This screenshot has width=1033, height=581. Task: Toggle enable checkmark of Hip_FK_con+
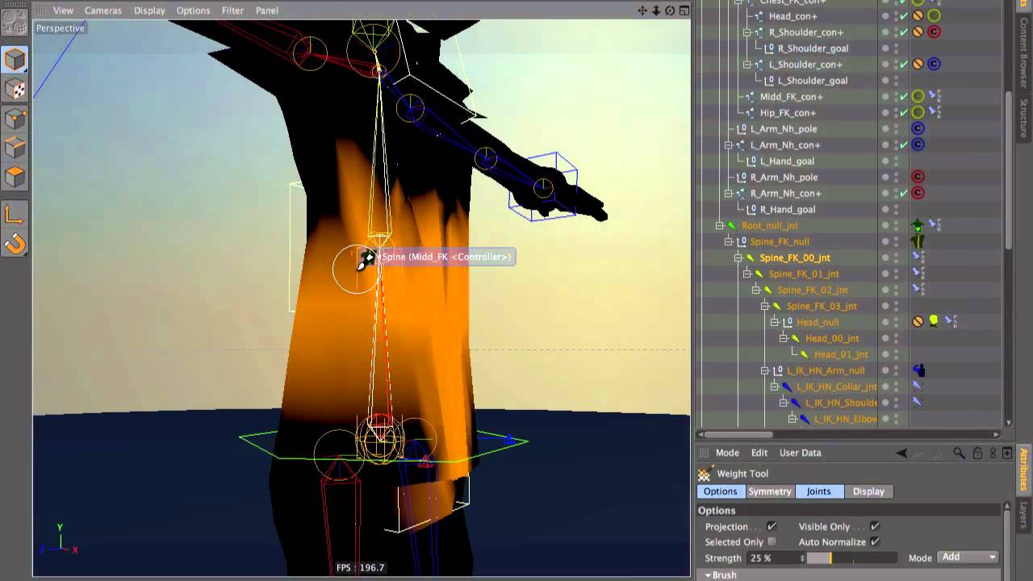(904, 113)
